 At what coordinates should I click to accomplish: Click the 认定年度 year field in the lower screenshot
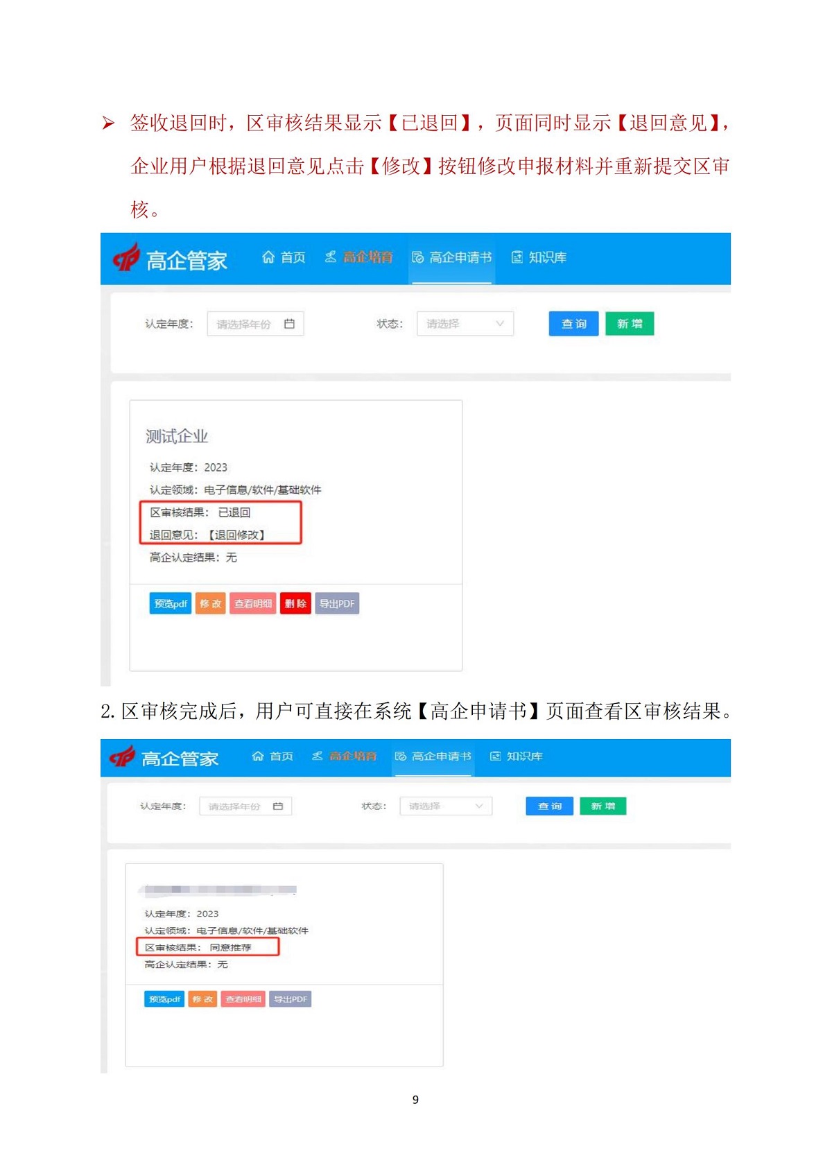pos(245,806)
